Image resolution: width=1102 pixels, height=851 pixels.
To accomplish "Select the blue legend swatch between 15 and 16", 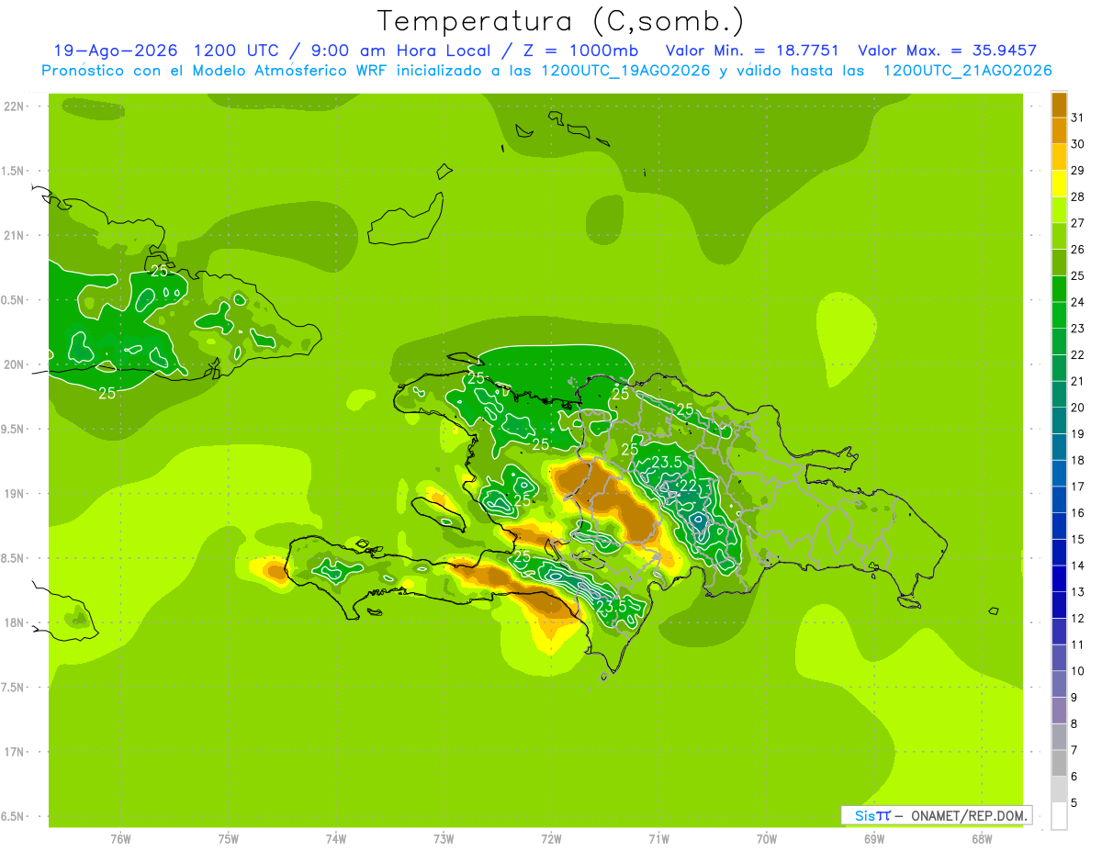I will pos(1059,526).
